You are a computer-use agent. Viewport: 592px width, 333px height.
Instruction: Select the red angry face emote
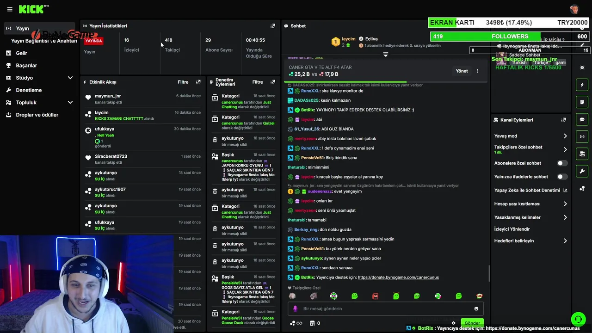tap(375, 296)
